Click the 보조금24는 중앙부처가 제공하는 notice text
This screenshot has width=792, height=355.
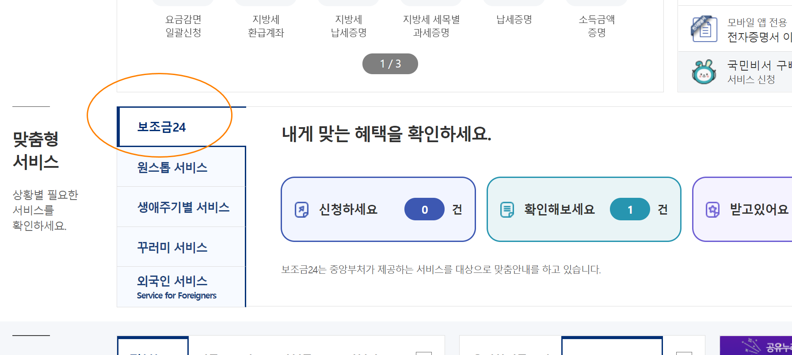(441, 269)
